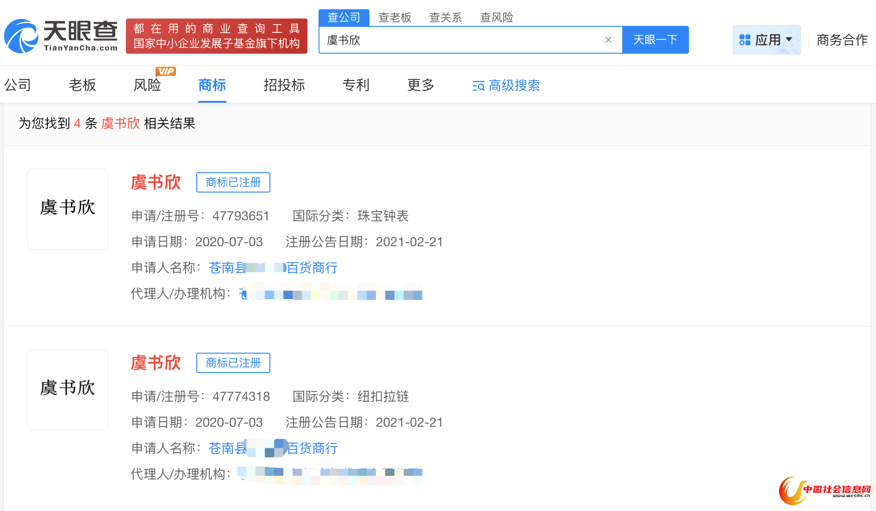Screen dimensions: 876x511
Task: Expand the 更多 menu
Action: (420, 85)
